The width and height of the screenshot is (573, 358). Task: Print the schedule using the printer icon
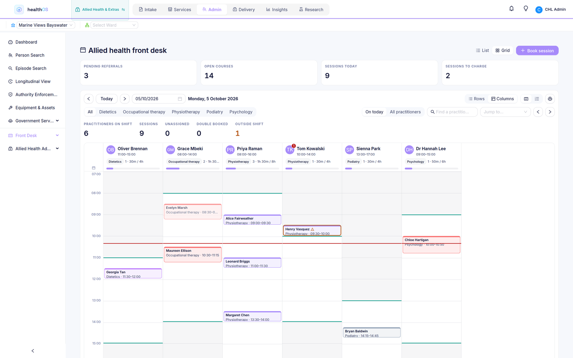pos(550,99)
